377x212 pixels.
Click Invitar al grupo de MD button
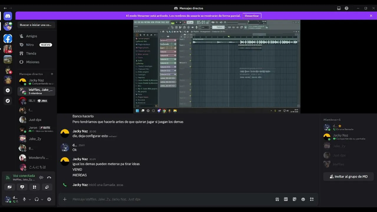pos(349,177)
